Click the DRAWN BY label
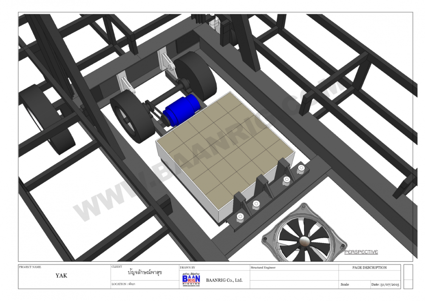 (x=187, y=268)
